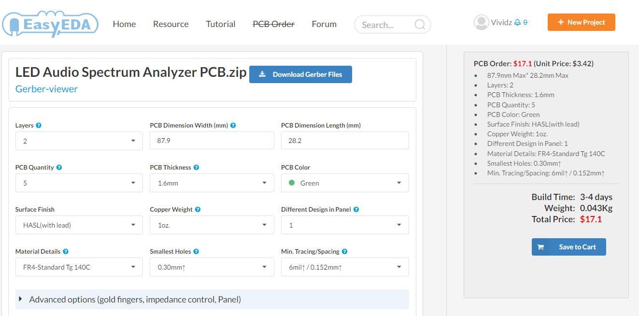Click the Save to Cart button
Image resolution: width=639 pixels, height=316 pixels.
568,247
